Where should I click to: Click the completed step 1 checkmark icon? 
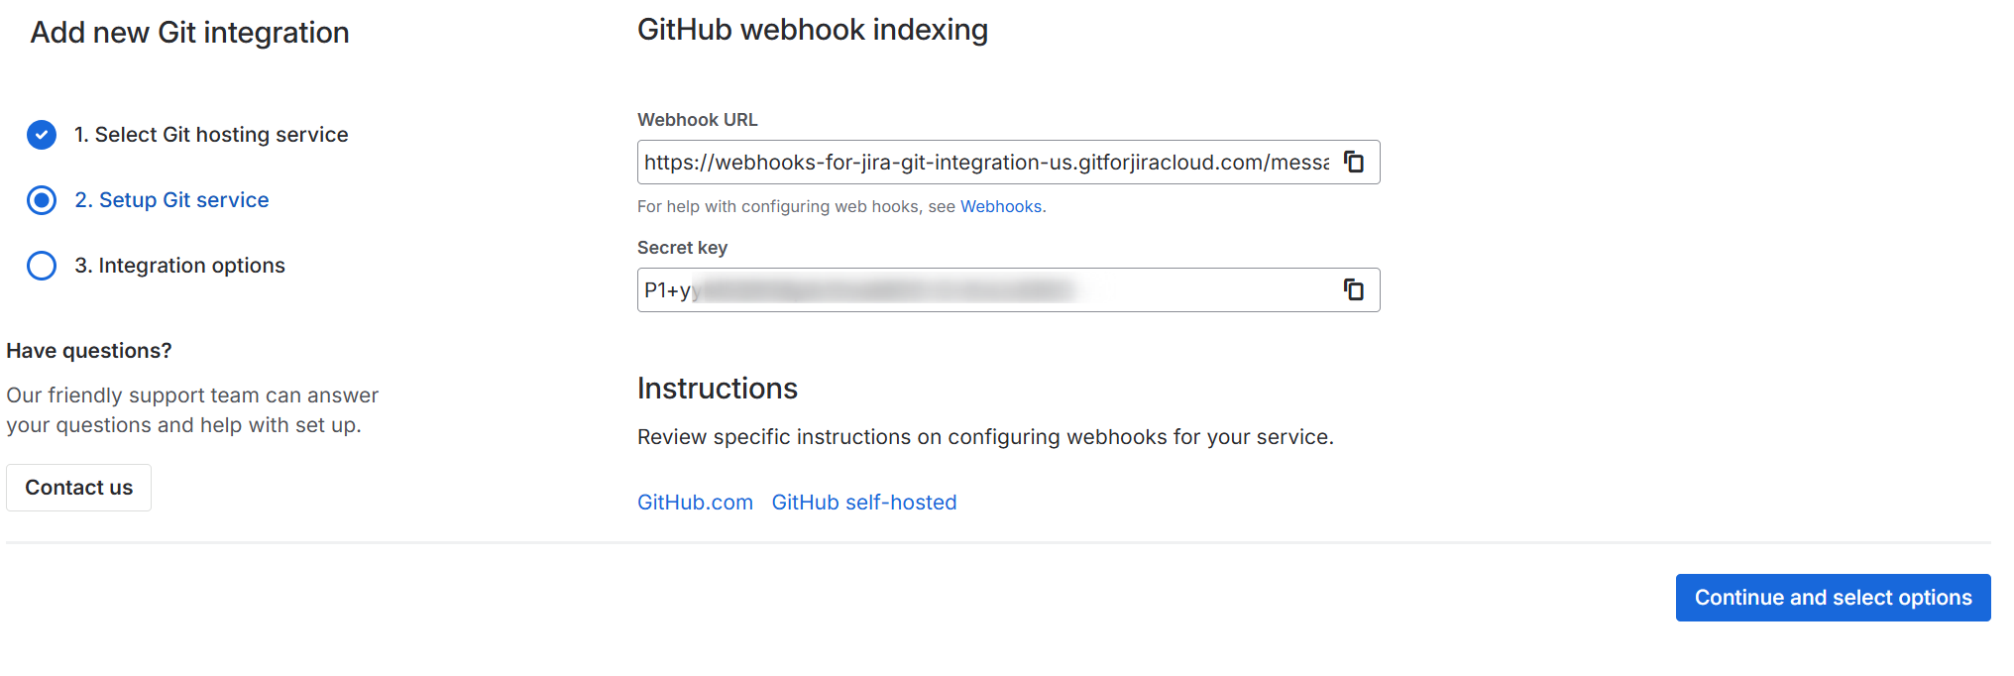[42, 135]
